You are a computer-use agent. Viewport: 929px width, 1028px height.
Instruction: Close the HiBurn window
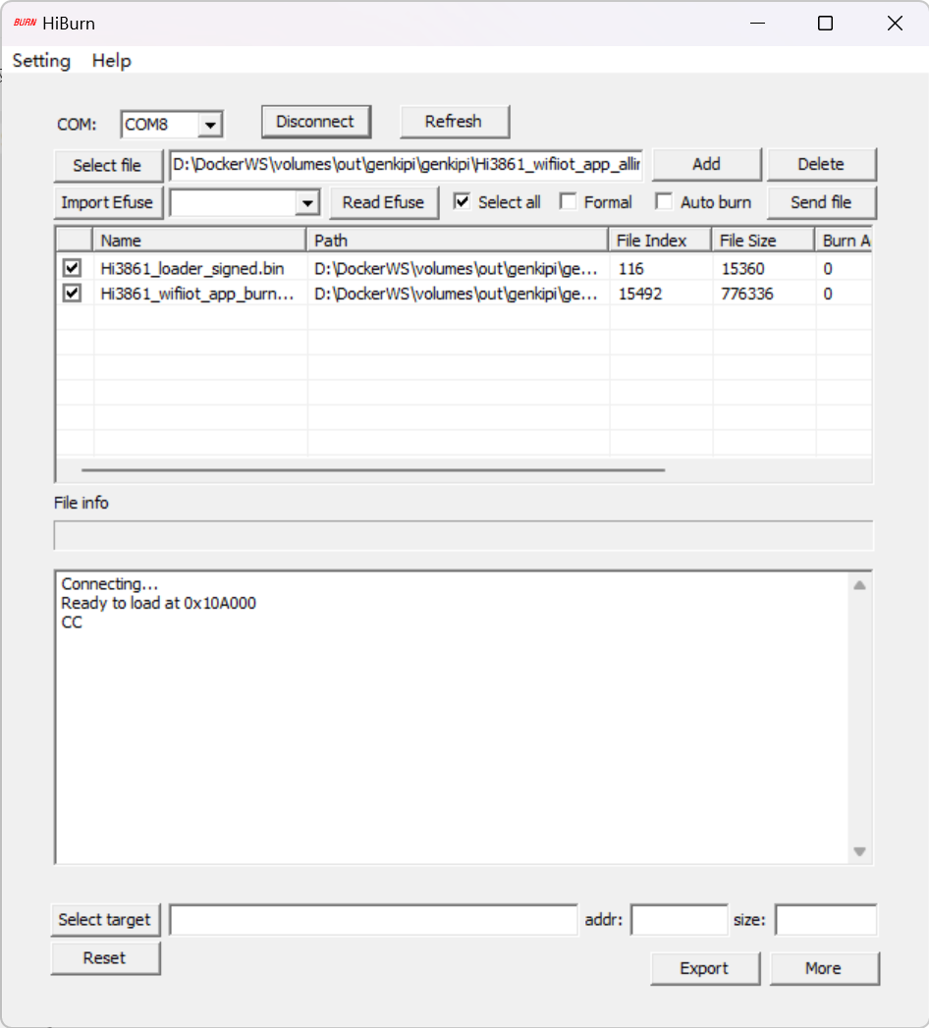point(895,24)
